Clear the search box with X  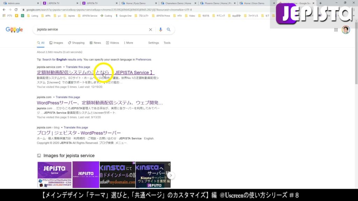[x=150, y=30]
